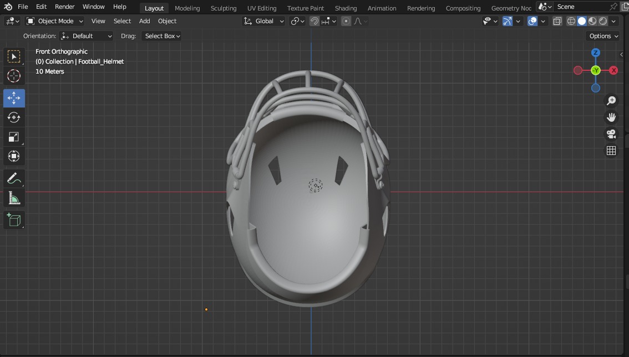Open the shading options dropdown arrow
629x357 pixels.
pos(613,21)
